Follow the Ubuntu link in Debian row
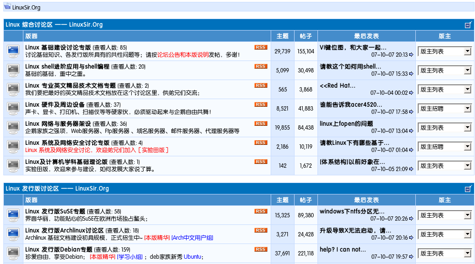 click(192, 257)
